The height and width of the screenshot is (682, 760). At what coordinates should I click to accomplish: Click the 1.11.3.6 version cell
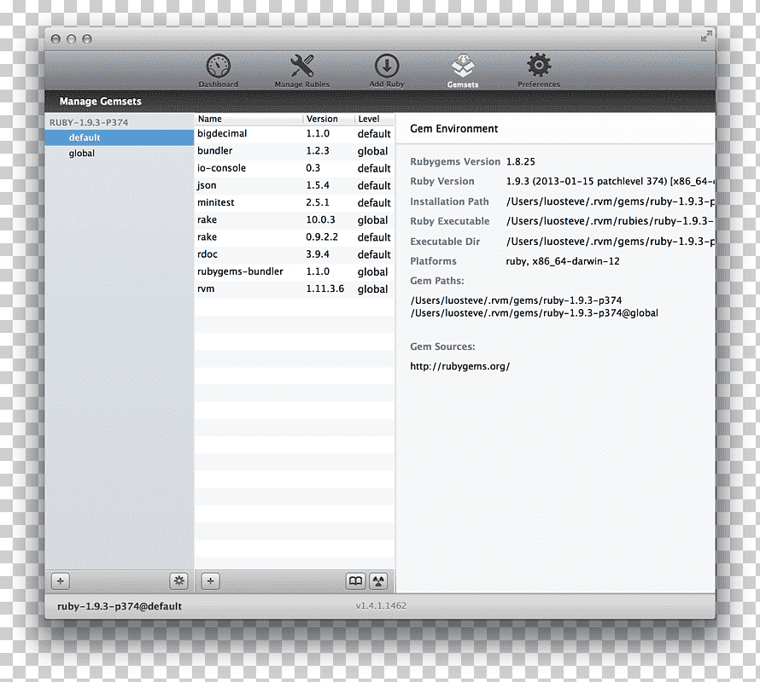point(324,289)
